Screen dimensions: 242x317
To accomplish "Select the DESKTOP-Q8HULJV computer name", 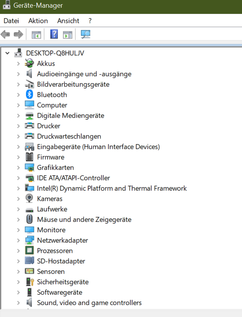I will pos(55,53).
